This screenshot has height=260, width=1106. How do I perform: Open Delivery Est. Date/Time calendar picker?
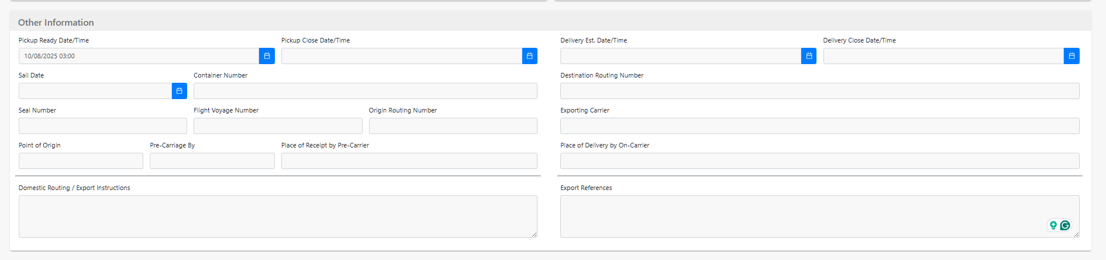tap(808, 56)
